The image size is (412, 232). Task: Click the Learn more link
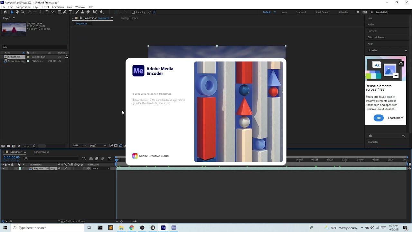pyautogui.click(x=396, y=118)
